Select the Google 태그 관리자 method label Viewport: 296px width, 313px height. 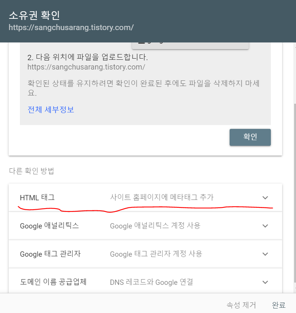(50, 254)
